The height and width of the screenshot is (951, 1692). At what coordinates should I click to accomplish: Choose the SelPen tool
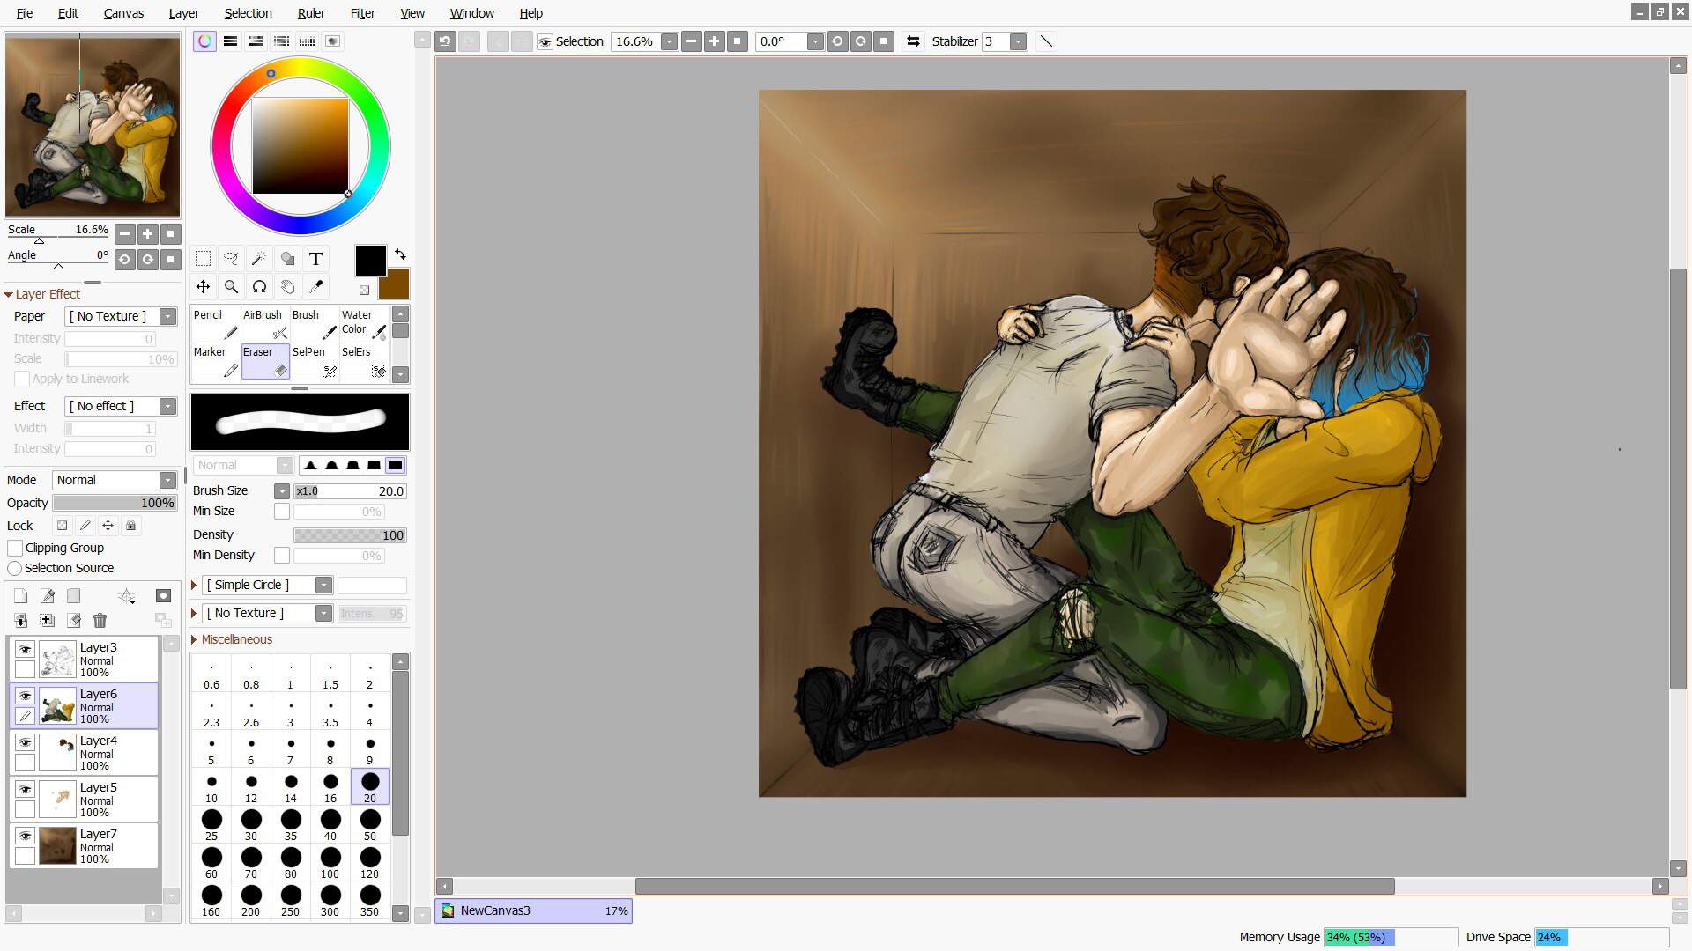315,361
